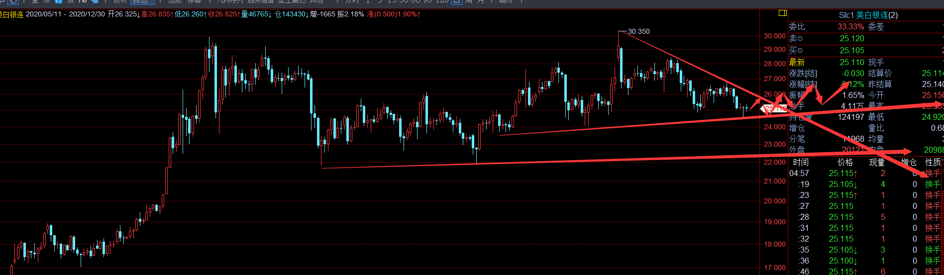Click the 18.000 price axis label
944x275 pixels.
(x=775, y=244)
